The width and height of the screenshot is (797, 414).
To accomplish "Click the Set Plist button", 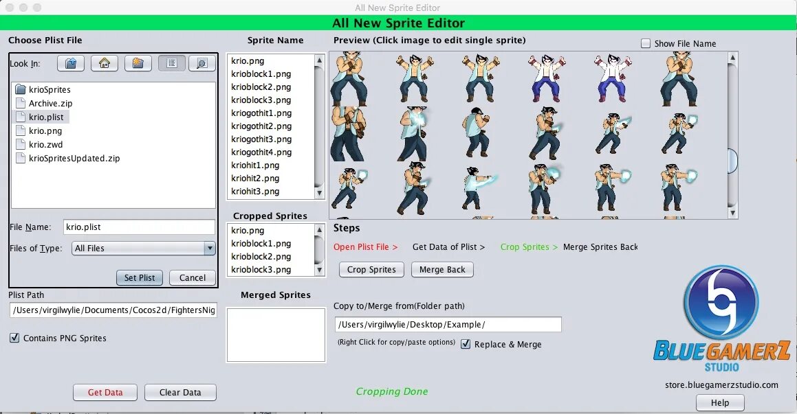I will tap(140, 277).
